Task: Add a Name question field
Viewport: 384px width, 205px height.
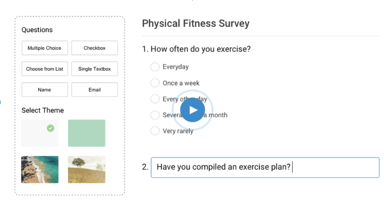Action: (x=45, y=90)
